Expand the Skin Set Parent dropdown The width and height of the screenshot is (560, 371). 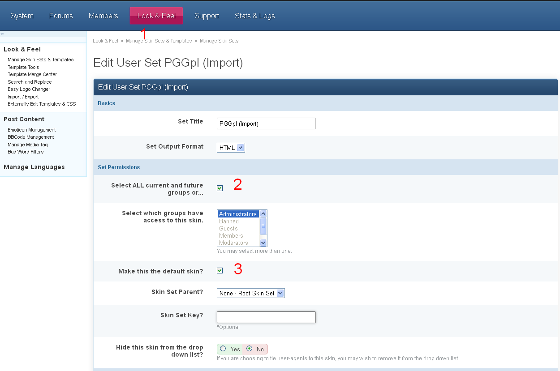pos(251,293)
